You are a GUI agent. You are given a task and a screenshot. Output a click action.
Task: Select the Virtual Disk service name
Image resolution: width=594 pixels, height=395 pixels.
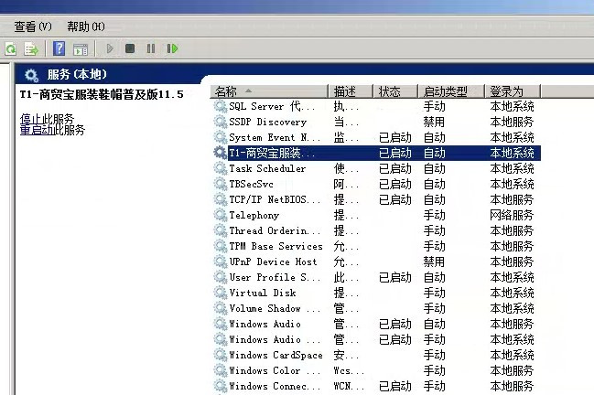pyautogui.click(x=262, y=293)
